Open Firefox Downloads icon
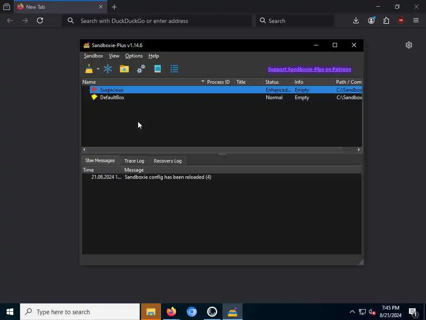This screenshot has width=426, height=320. (356, 20)
